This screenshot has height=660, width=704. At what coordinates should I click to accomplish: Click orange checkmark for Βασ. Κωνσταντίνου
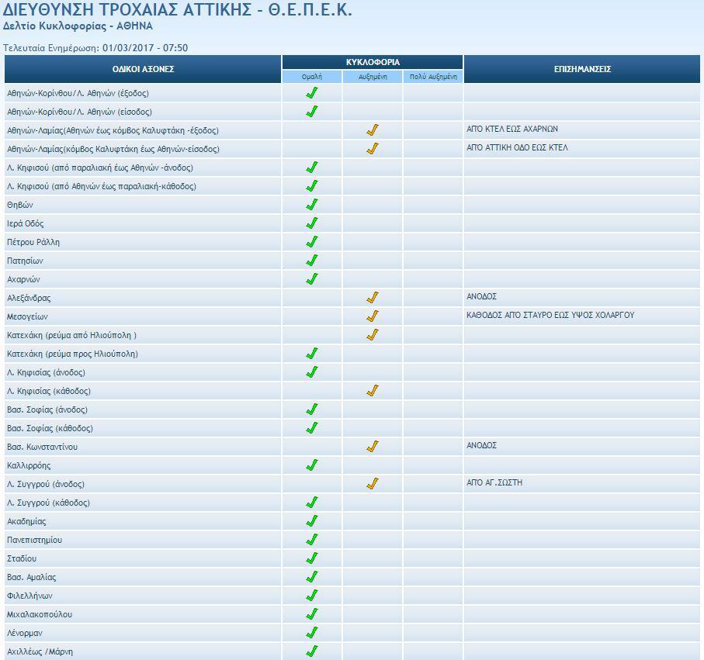373,447
